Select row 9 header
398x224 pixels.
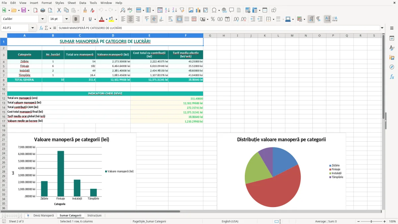pyautogui.click(x=3, y=85)
